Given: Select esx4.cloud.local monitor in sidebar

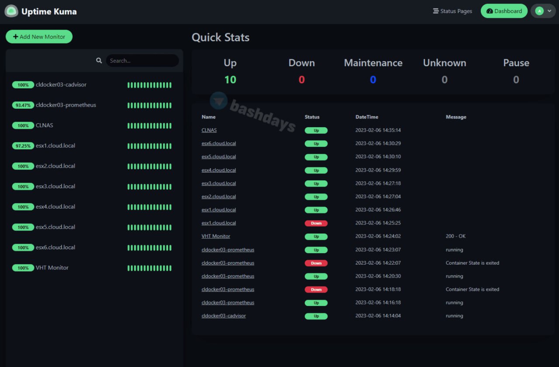Looking at the screenshot, I should pyautogui.click(x=94, y=207).
